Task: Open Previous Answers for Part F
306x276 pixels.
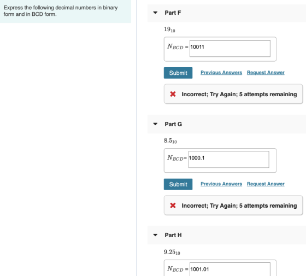Action: [221, 73]
